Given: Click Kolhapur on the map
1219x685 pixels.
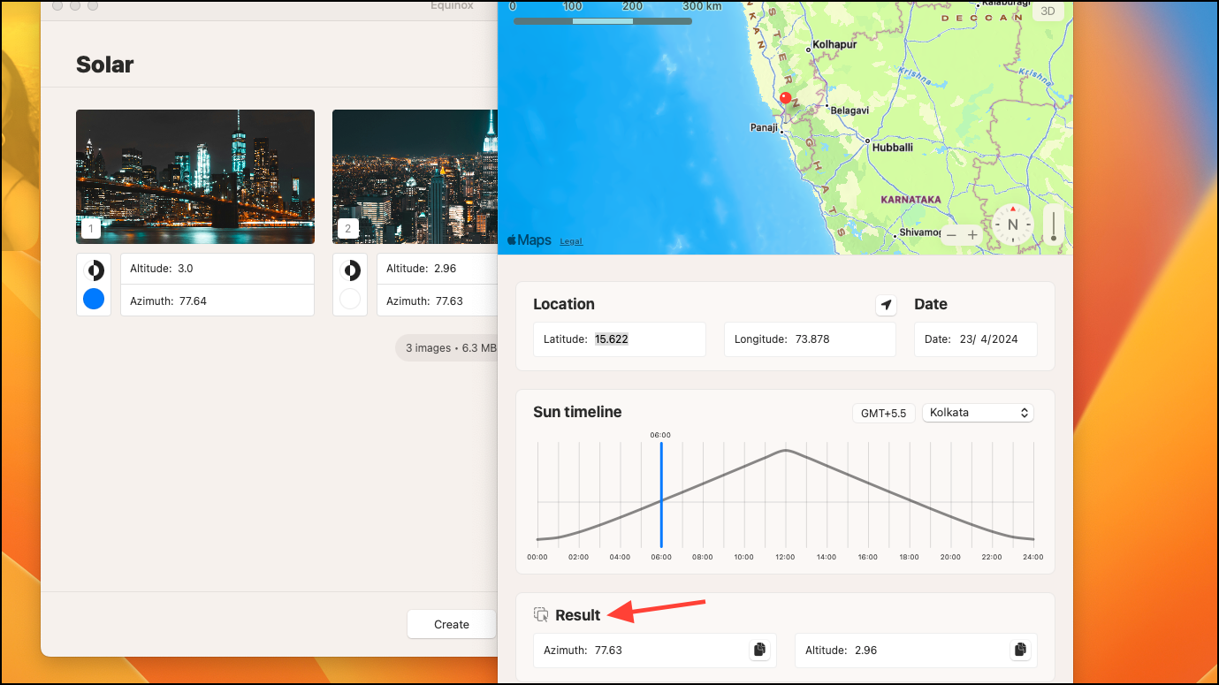Looking at the screenshot, I should [835, 43].
